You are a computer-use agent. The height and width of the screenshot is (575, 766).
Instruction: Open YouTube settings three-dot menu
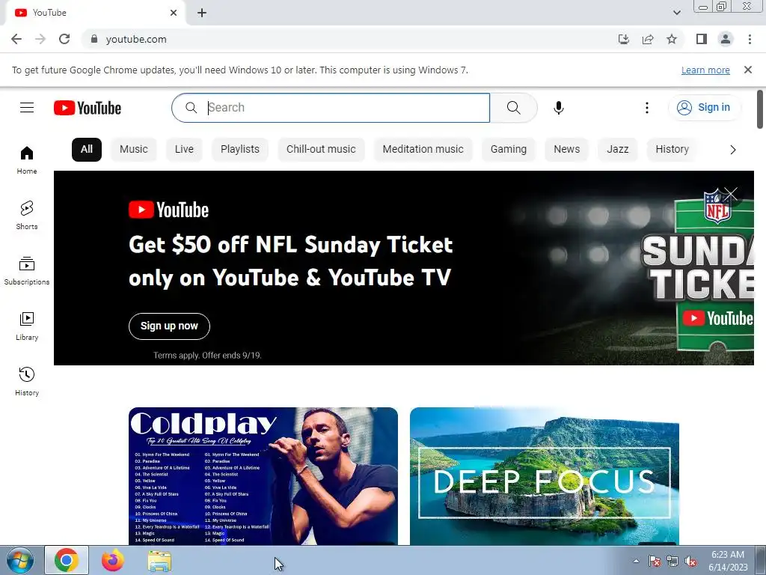pyautogui.click(x=647, y=108)
